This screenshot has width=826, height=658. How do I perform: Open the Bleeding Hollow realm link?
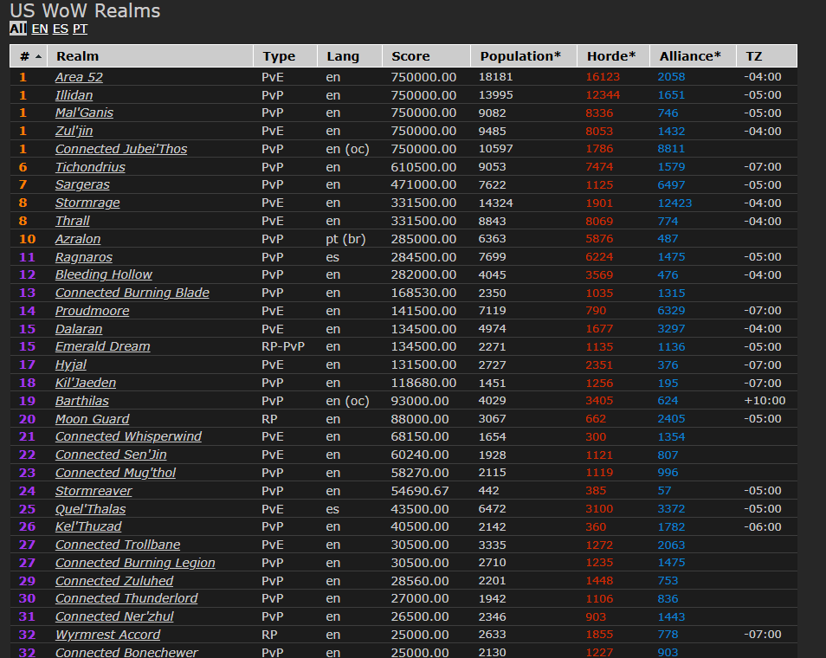point(104,274)
